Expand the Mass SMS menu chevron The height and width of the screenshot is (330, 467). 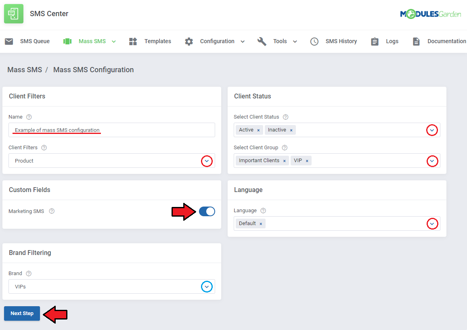pyautogui.click(x=114, y=42)
